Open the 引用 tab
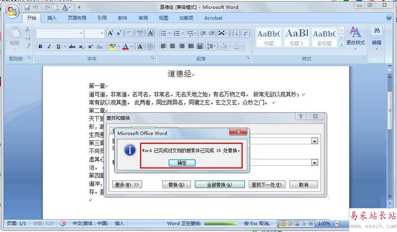The image size is (397, 232). [x=102, y=18]
